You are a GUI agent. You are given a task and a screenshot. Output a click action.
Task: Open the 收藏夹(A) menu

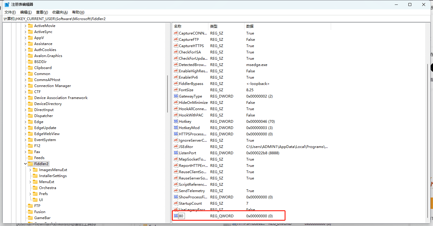60,12
